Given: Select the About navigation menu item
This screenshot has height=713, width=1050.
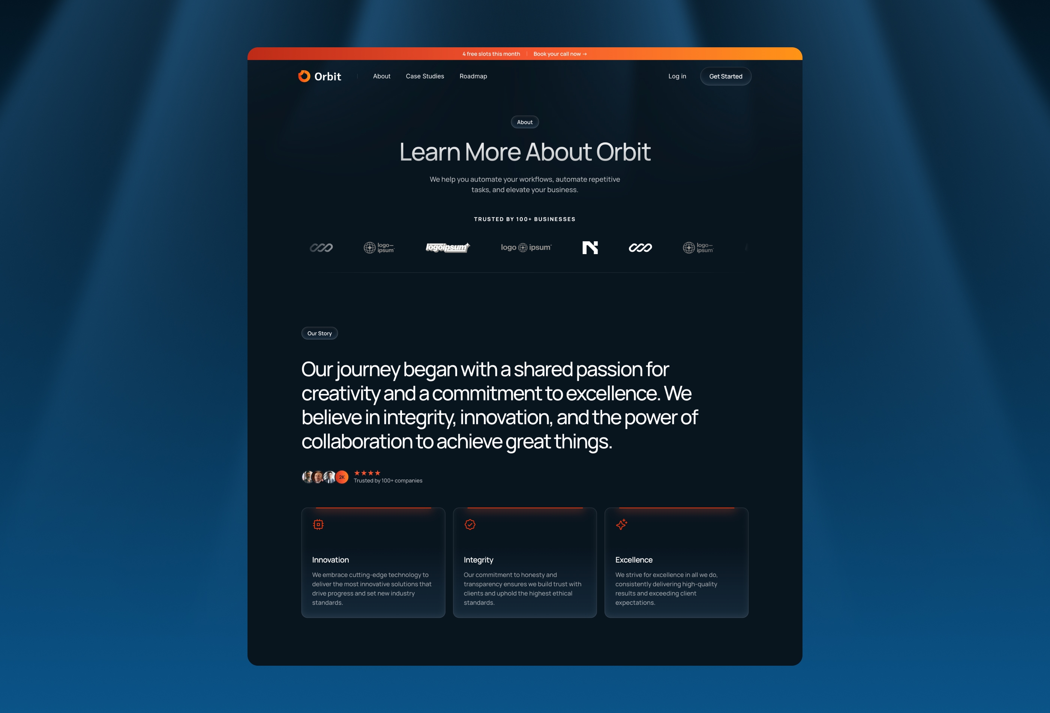Looking at the screenshot, I should pyautogui.click(x=381, y=75).
